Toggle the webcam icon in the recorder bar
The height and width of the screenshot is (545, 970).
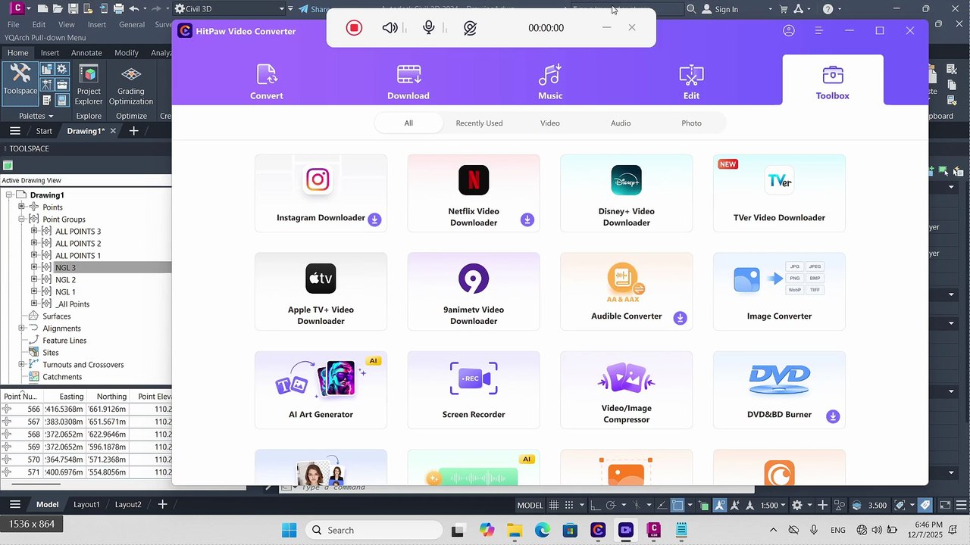click(x=470, y=28)
